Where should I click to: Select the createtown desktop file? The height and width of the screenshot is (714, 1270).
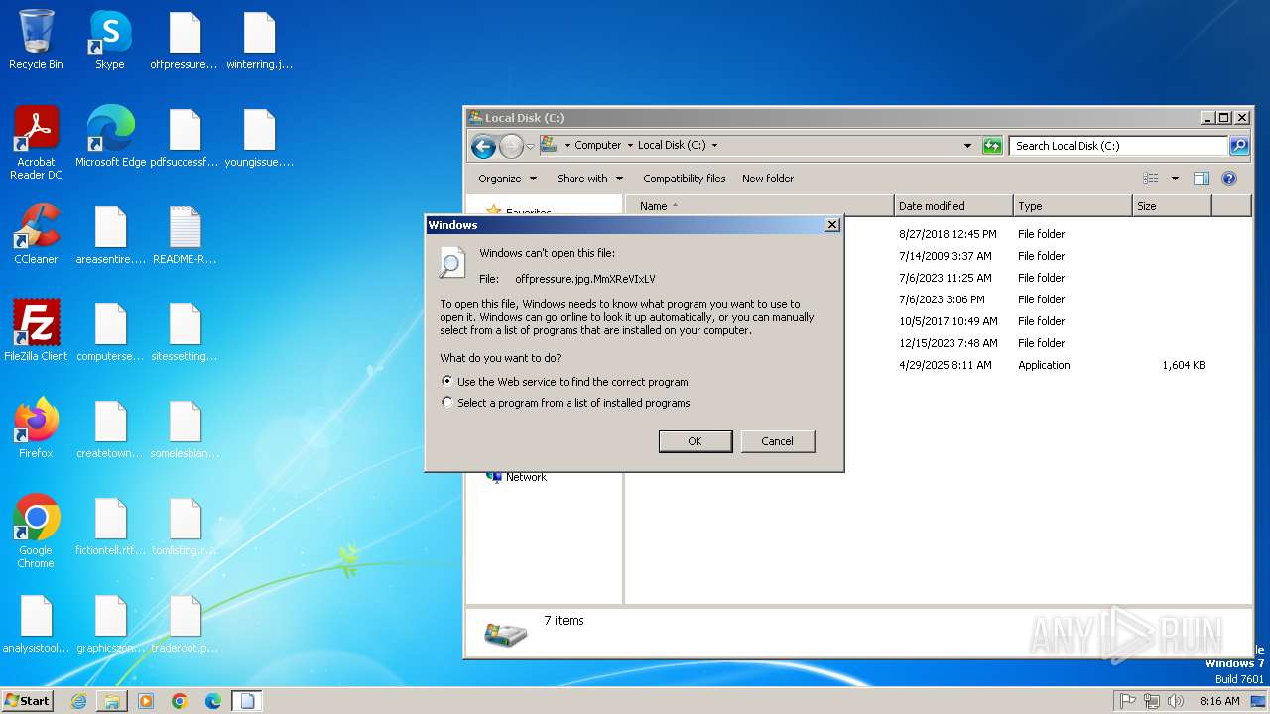[110, 428]
